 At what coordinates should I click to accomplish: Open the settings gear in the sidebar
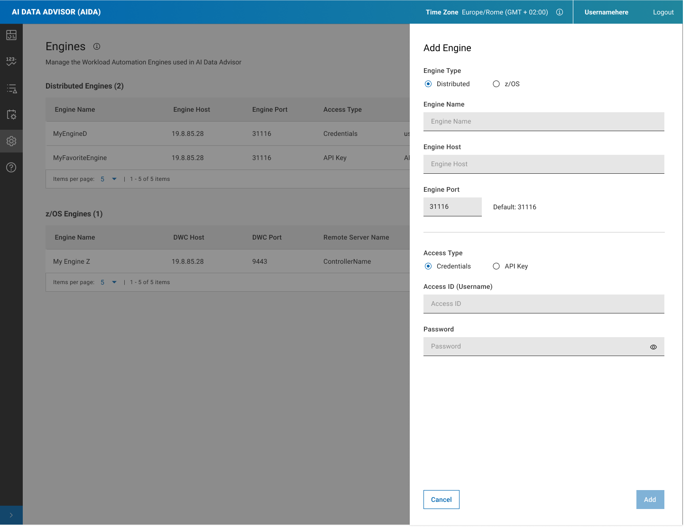(x=11, y=141)
